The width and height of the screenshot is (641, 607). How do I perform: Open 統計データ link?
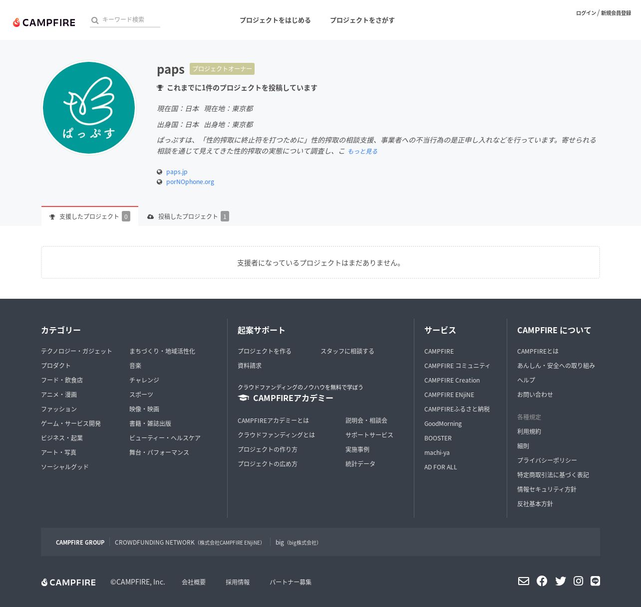point(360,464)
